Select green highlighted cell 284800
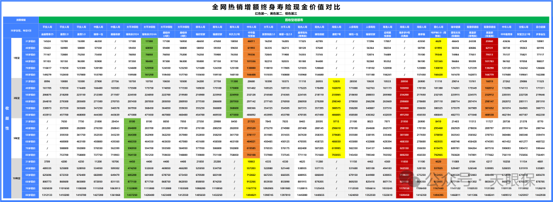 (132, 128)
